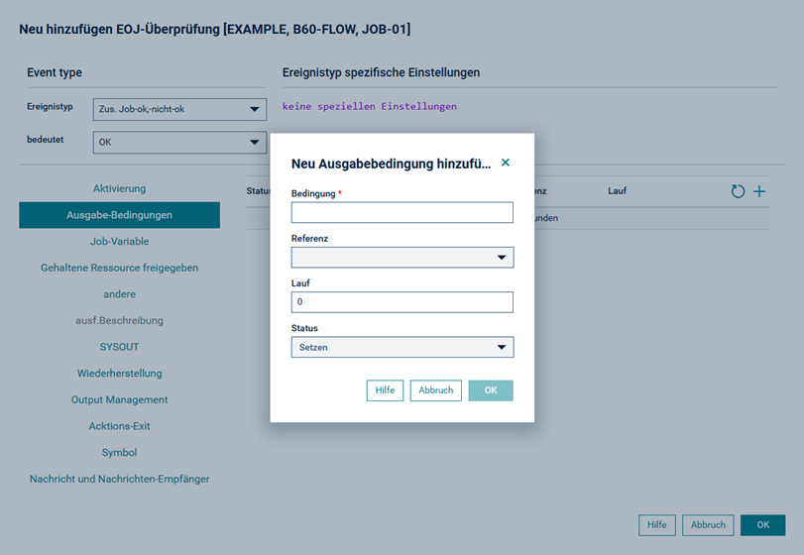Open the Job-Variable tab
The width and height of the screenshot is (804, 555).
(x=120, y=242)
